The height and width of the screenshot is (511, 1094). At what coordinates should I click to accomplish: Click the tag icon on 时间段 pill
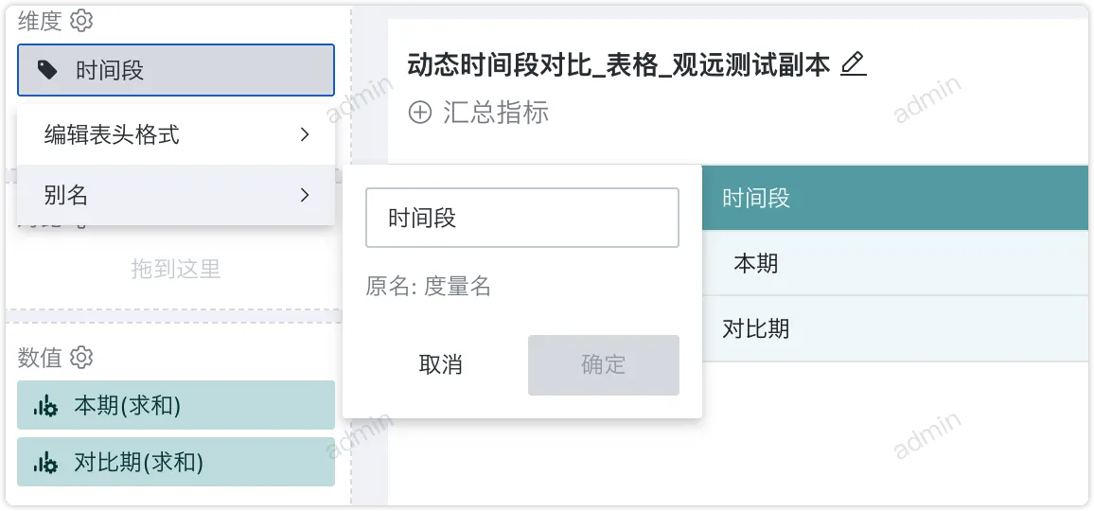click(46, 70)
